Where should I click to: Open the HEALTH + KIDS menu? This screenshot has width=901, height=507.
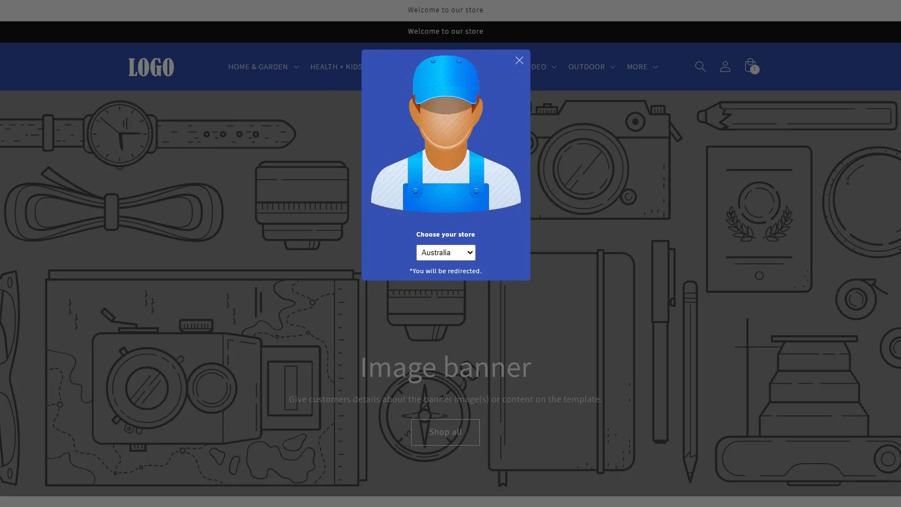tap(336, 67)
